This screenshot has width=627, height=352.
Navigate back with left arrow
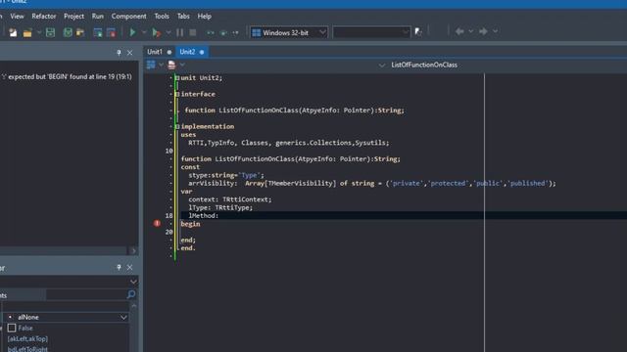tap(459, 31)
